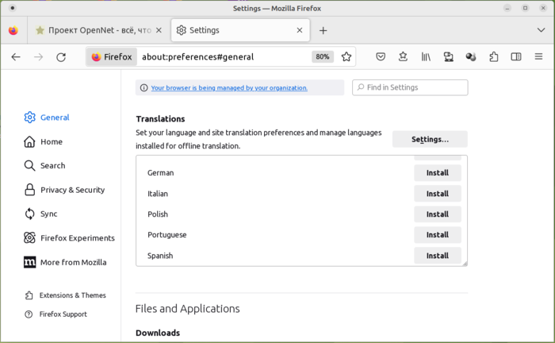
Task: Reload the current page
Action: (x=61, y=57)
